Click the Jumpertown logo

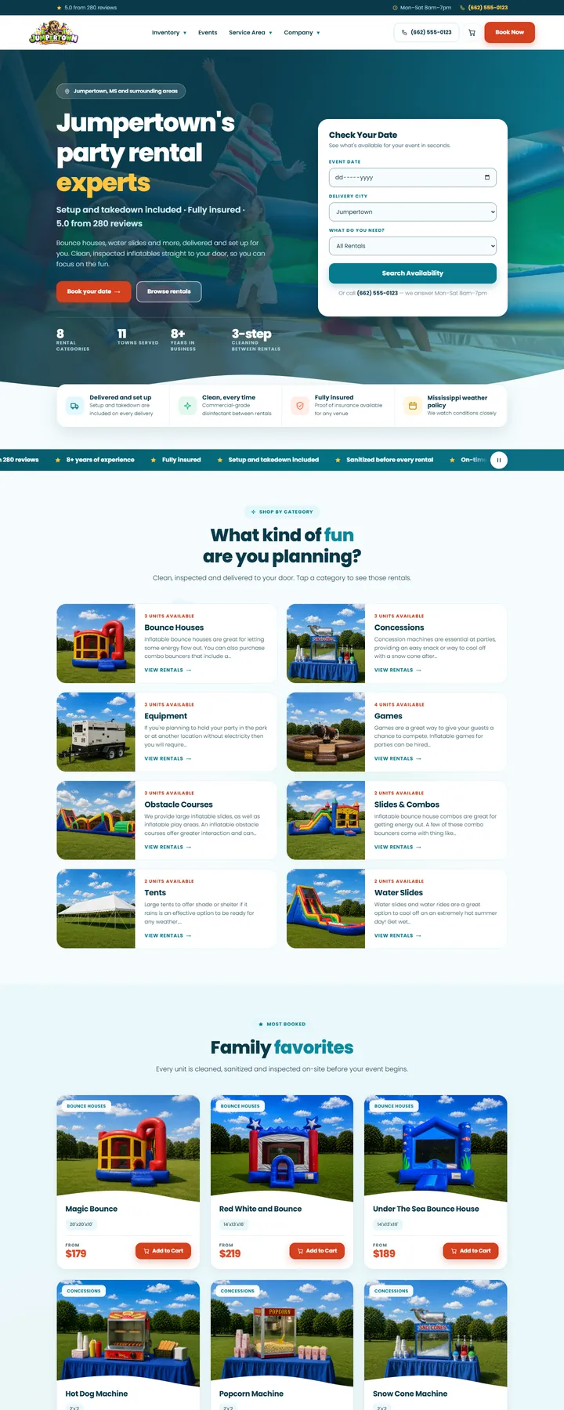pos(53,33)
